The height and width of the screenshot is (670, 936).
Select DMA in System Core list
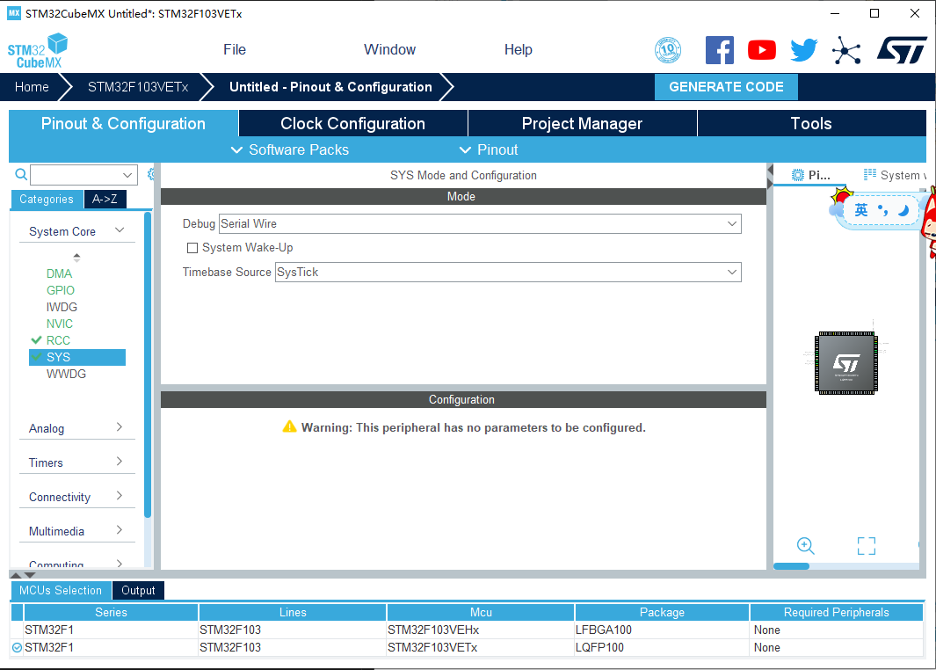[x=59, y=273]
